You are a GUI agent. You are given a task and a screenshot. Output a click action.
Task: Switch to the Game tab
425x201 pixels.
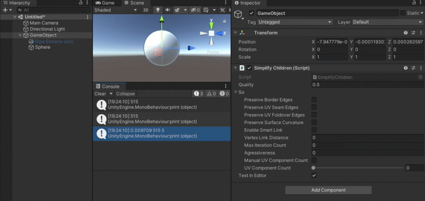click(x=105, y=3)
